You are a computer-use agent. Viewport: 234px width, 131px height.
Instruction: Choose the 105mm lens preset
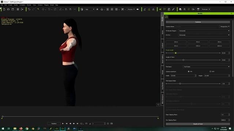[198, 46]
